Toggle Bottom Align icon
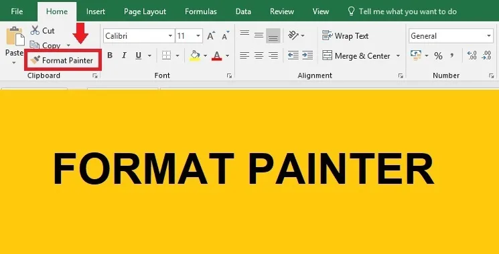Screen dimensions: 499x254 [x=273, y=36]
